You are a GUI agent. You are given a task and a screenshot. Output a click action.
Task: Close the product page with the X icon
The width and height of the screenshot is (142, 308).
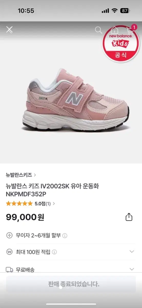point(9,30)
